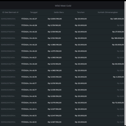Viewport: 126px width, 126px height.
Task: Click win amount Rp 27.000,00
Action: click(118, 32)
